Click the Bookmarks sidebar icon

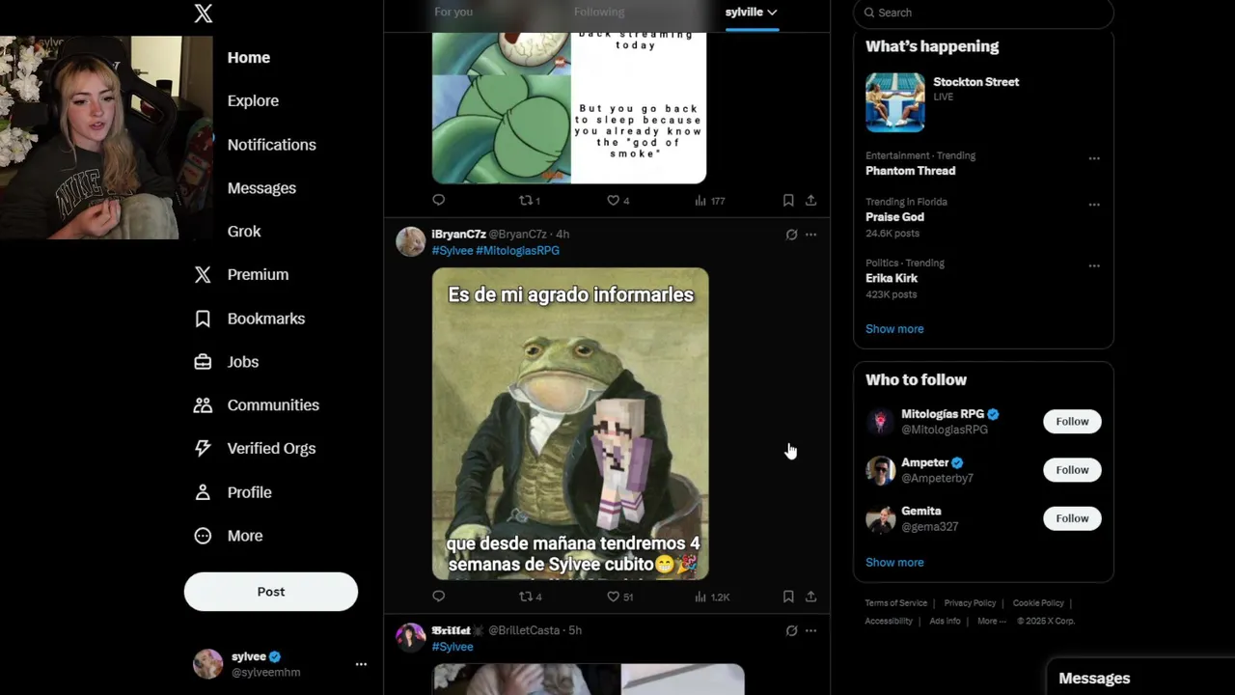click(x=203, y=319)
